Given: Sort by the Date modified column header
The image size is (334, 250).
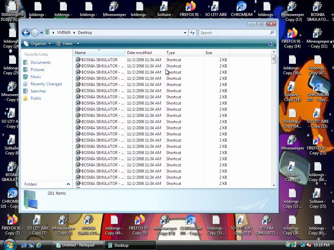Looking at the screenshot, I should click(144, 52).
